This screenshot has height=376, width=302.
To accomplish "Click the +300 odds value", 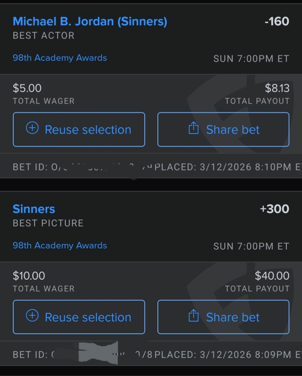I will [x=274, y=209].
